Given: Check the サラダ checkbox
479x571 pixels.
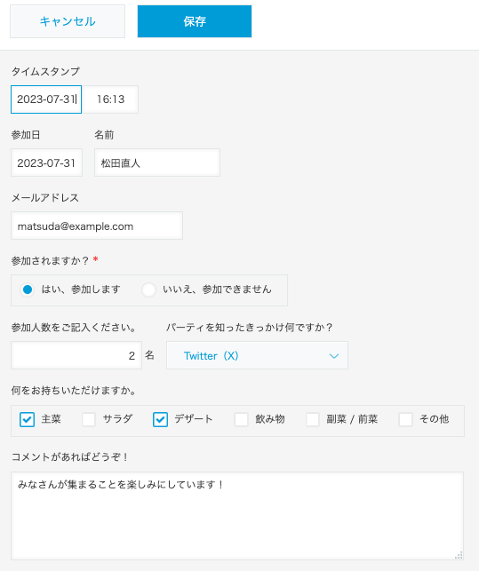Looking at the screenshot, I should (89, 419).
